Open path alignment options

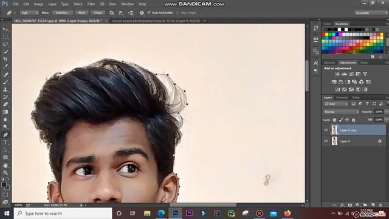point(122,13)
